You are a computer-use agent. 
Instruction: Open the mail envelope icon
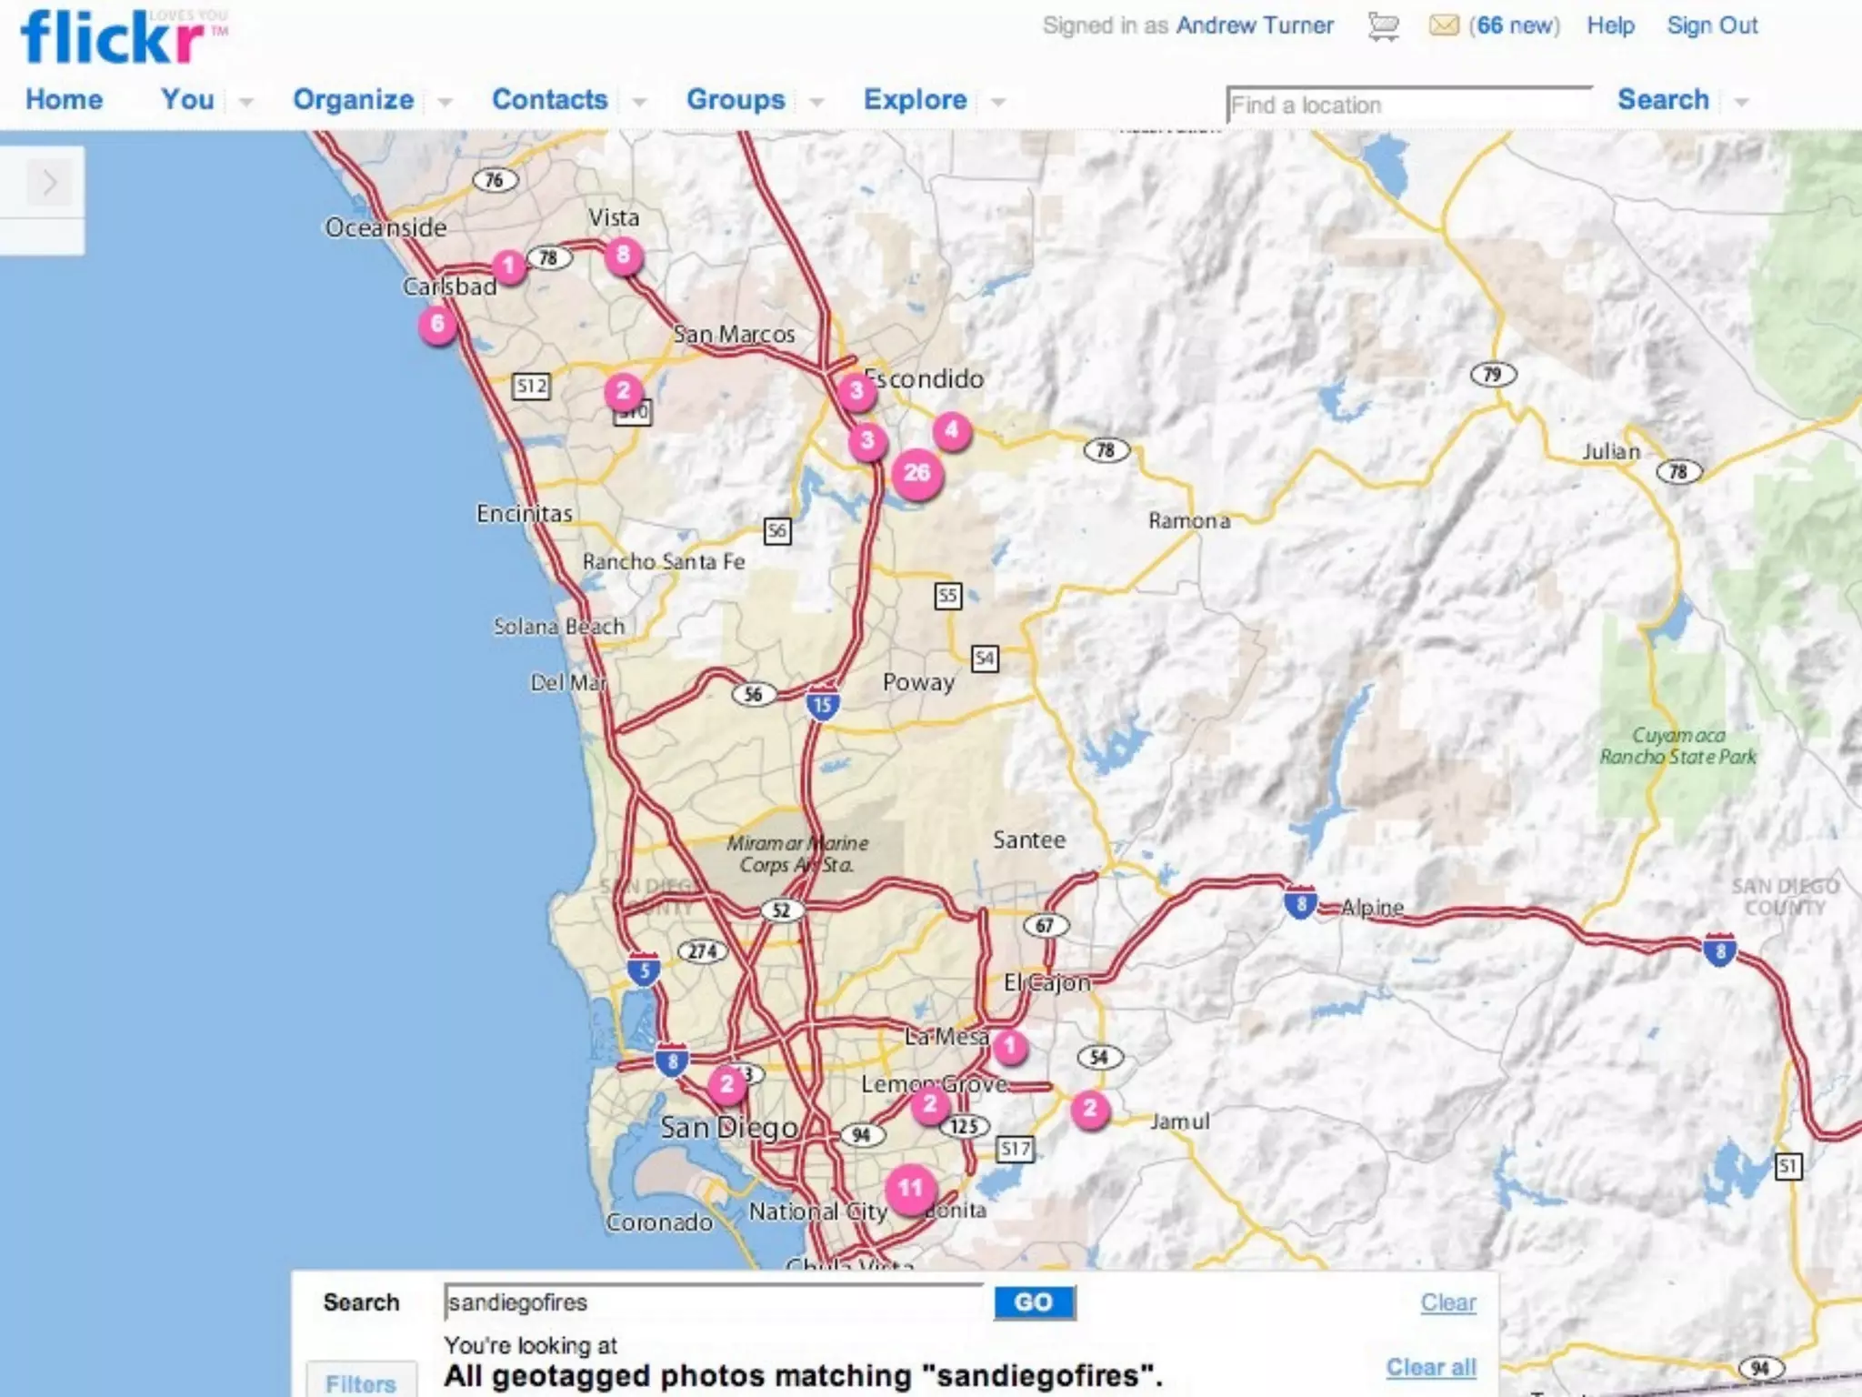(1443, 25)
